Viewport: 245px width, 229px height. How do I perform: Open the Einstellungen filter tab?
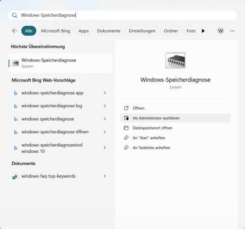[x=142, y=31]
